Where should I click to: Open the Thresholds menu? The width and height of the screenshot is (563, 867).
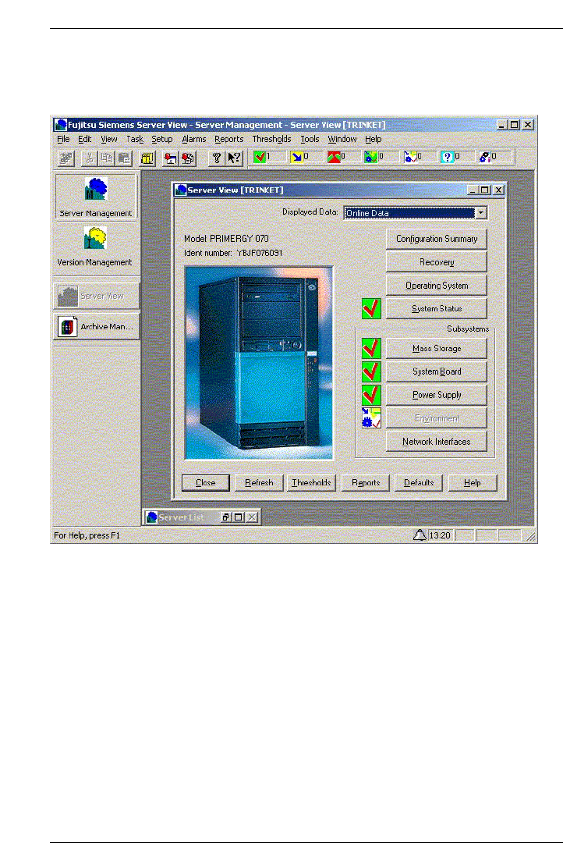click(271, 140)
